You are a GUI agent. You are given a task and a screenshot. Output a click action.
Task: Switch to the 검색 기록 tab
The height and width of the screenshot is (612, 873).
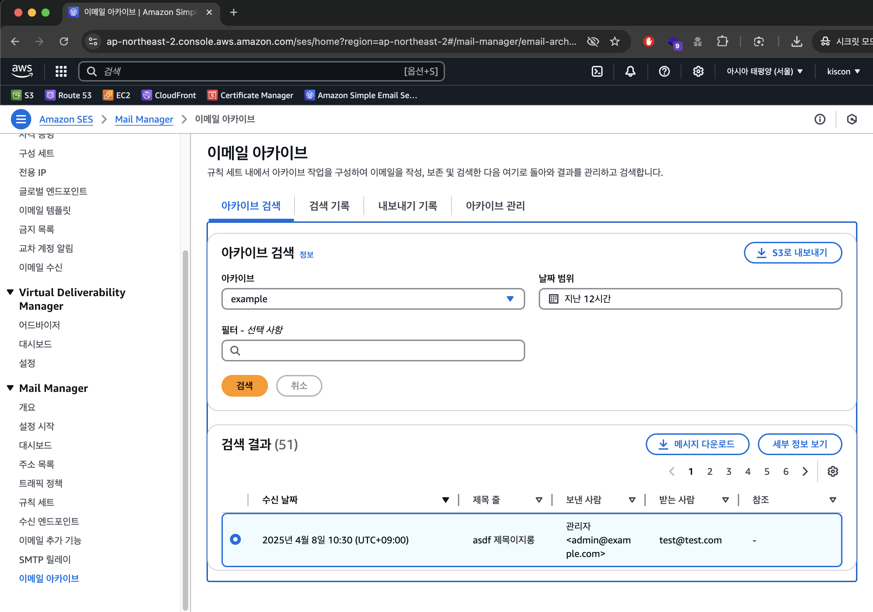[329, 206]
